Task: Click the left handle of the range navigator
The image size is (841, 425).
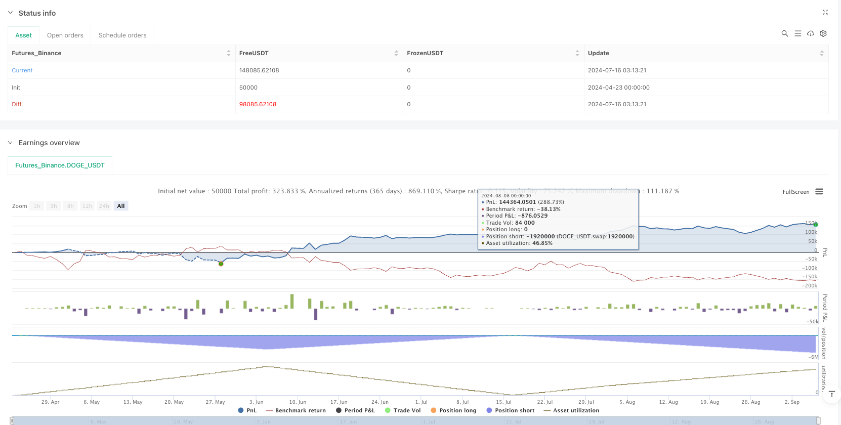Action: coord(12,420)
